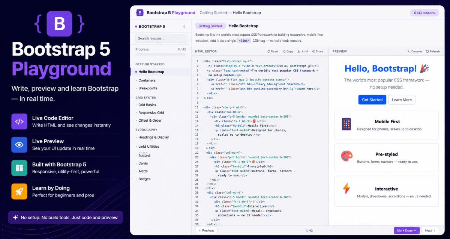Viewport: 450px width, 239px height.
Task: Click the 0/42 lessons counter badge
Action: pyautogui.click(x=424, y=13)
